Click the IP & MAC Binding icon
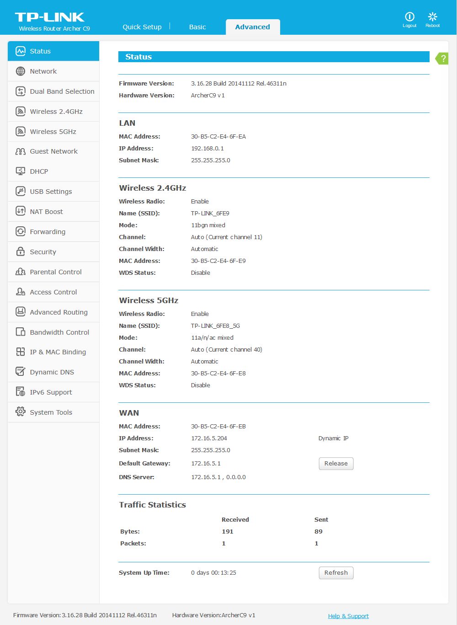The image size is (457, 625). pos(20,352)
